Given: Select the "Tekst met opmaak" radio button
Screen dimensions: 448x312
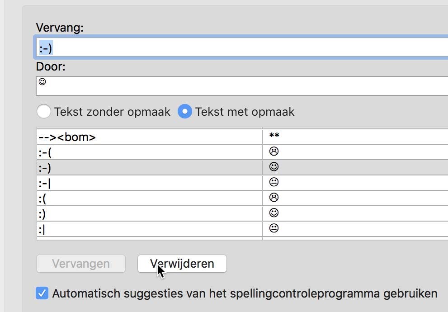Looking at the screenshot, I should tap(184, 111).
